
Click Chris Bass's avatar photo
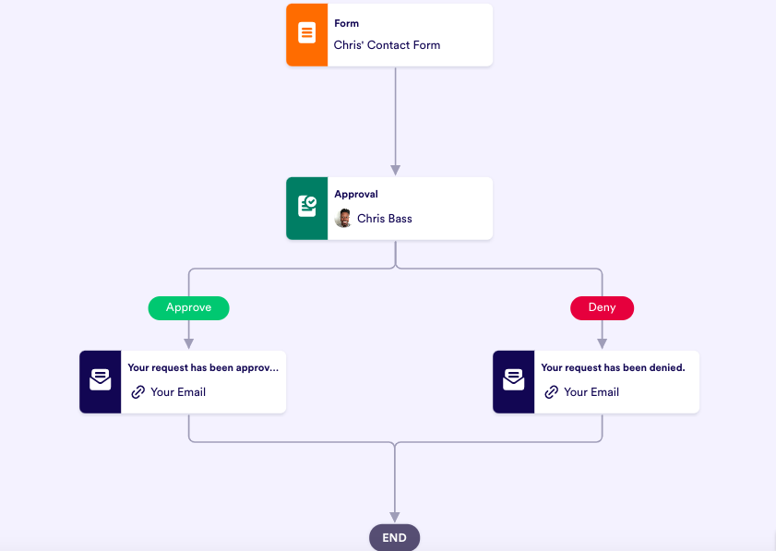tap(343, 219)
